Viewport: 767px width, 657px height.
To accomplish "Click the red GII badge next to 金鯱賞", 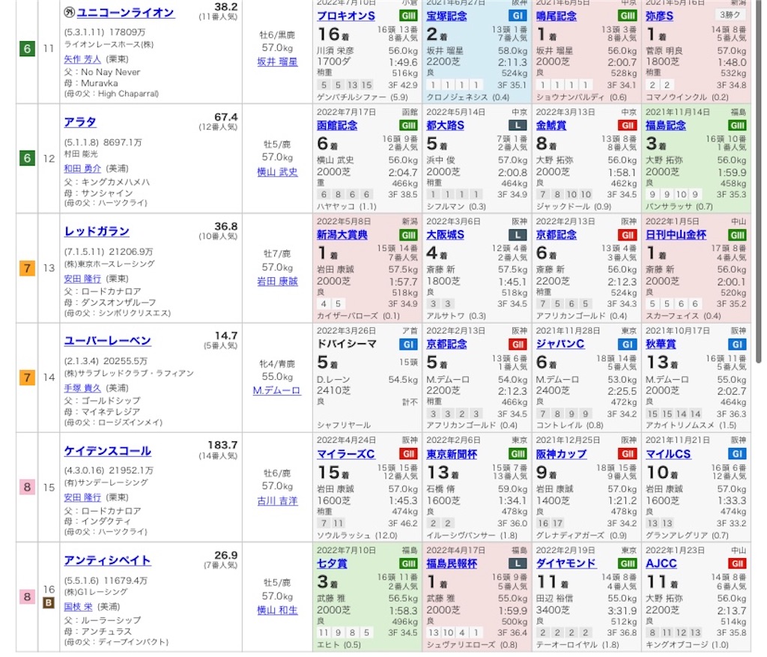I will click(628, 125).
